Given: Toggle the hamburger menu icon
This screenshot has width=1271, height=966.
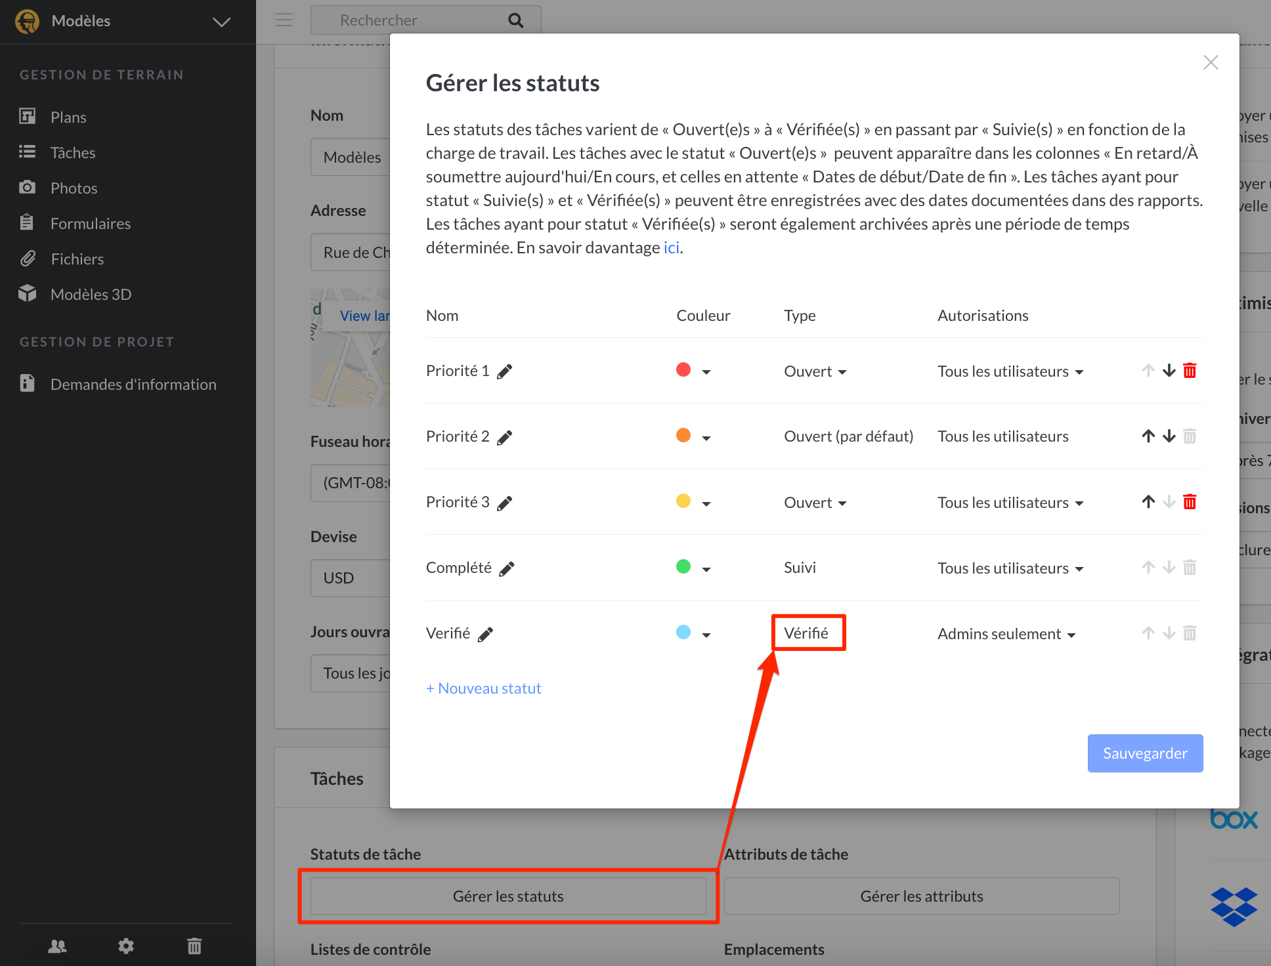Looking at the screenshot, I should tap(284, 20).
